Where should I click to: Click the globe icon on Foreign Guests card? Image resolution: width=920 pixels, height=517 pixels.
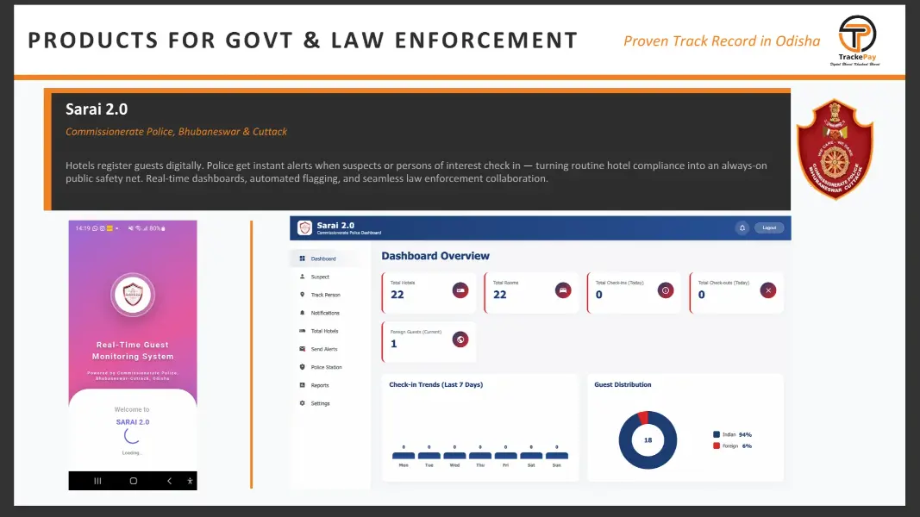pos(460,339)
